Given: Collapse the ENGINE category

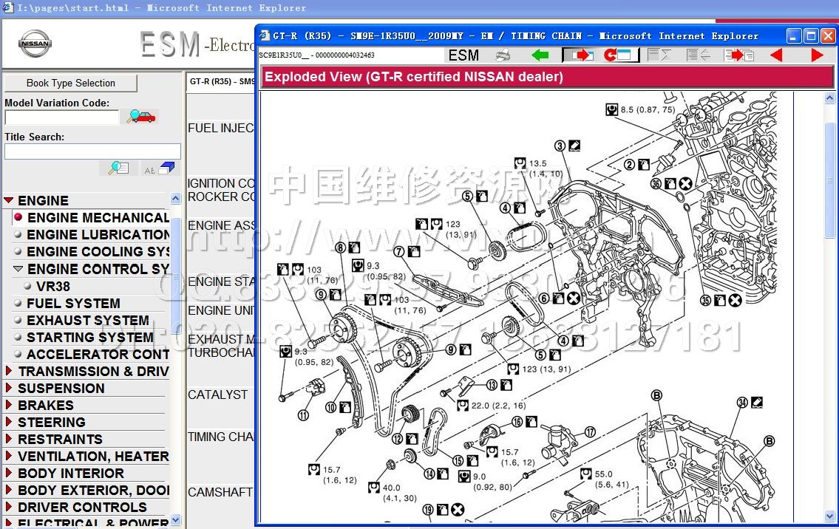Looking at the screenshot, I should [x=9, y=200].
